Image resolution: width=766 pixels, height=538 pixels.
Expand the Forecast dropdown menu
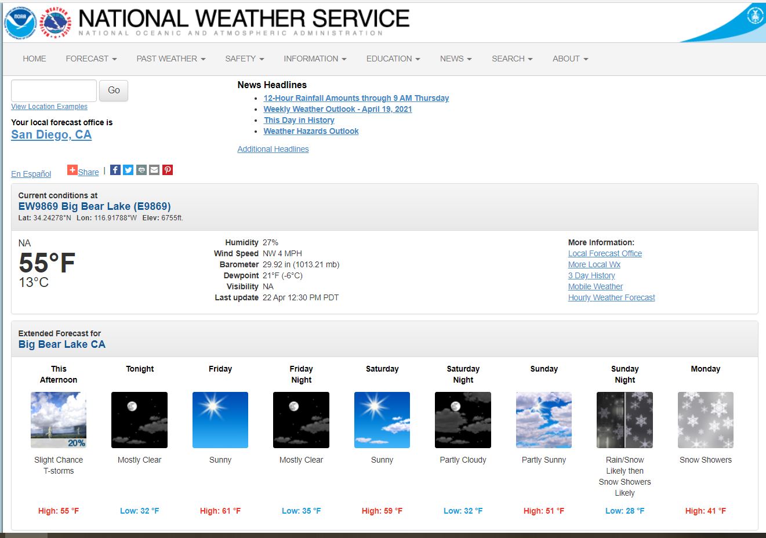coord(91,59)
